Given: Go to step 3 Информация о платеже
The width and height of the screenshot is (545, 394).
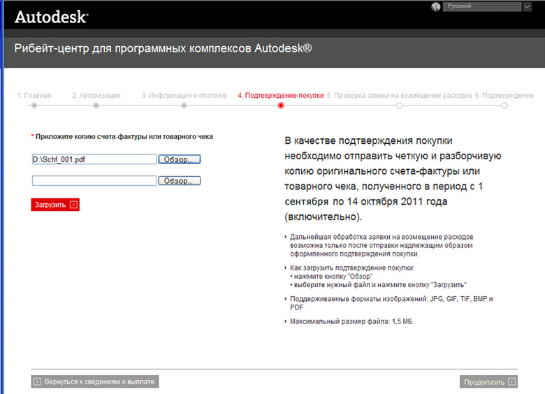Looking at the screenshot, I should [x=184, y=95].
